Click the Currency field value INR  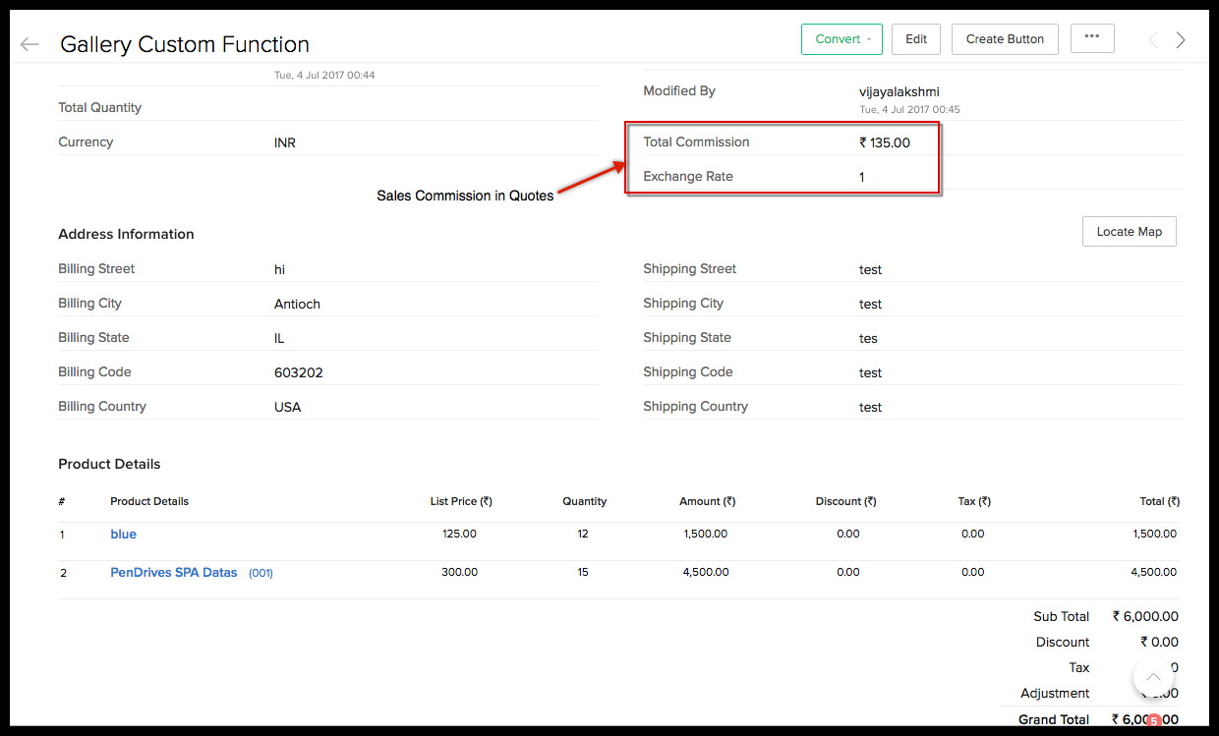285,142
